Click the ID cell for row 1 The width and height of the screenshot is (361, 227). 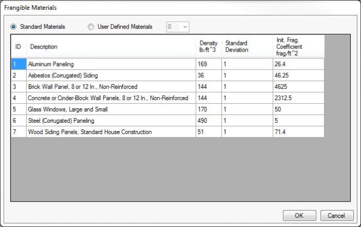pyautogui.click(x=19, y=64)
